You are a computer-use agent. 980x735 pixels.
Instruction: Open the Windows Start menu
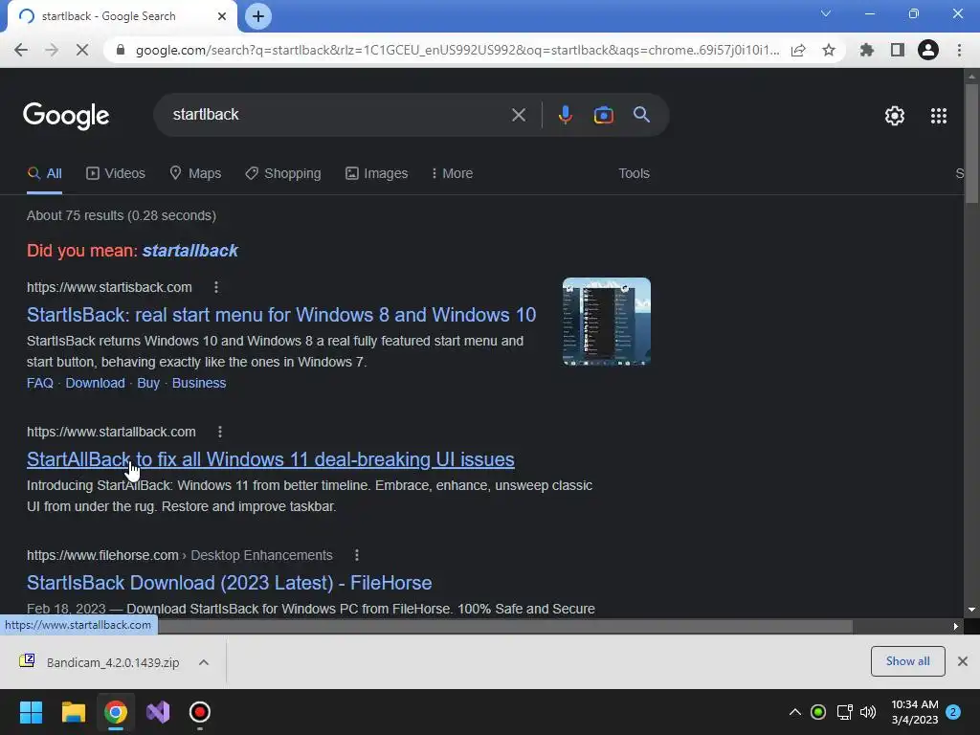tap(31, 712)
